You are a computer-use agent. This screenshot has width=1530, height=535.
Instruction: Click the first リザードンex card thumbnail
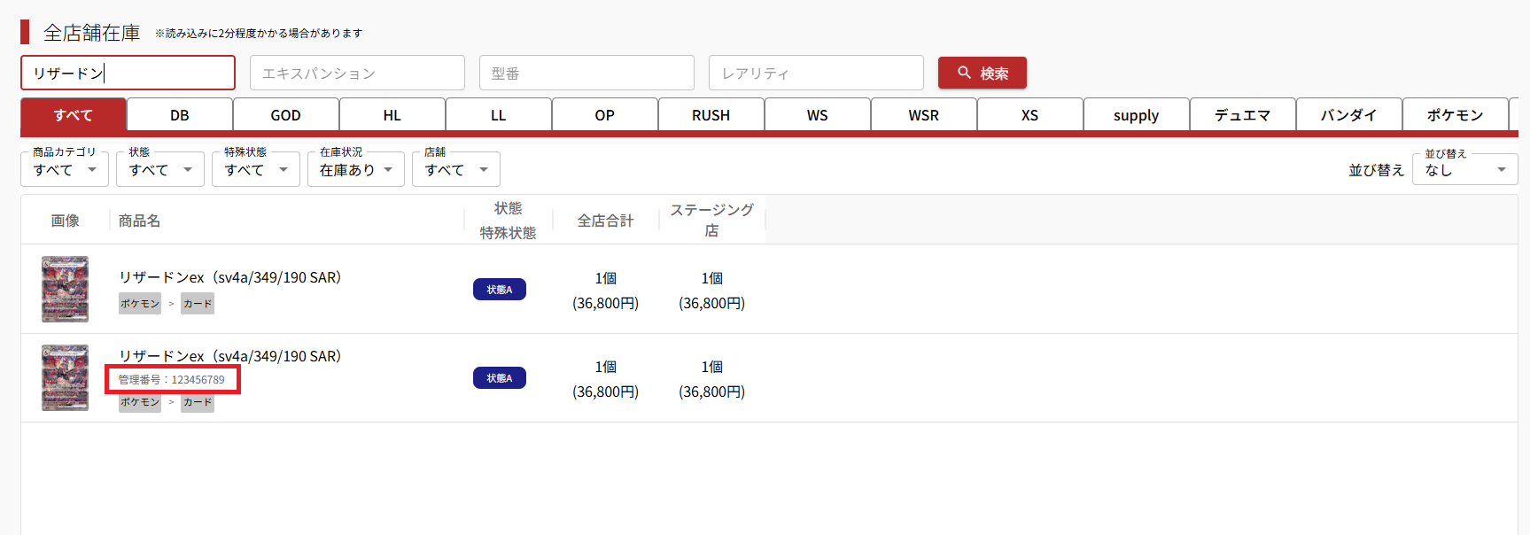[65, 289]
